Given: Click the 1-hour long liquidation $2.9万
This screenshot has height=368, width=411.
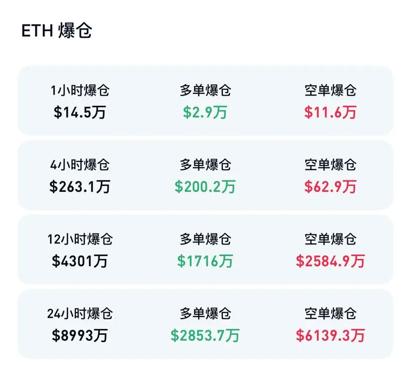Looking at the screenshot, I should (205, 113).
